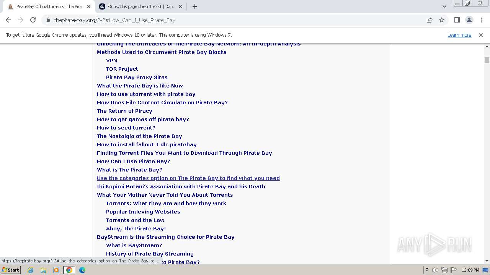Open 'How to use utorrent with pirate bay'
This screenshot has height=275, width=490.
pos(146,94)
